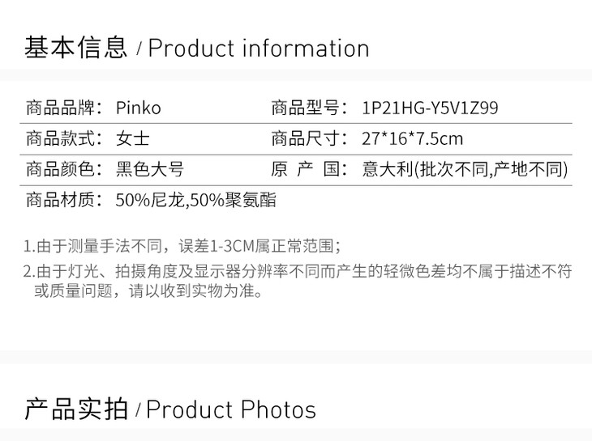Click model number 1P21HG-Y5V1Z99
Viewport: 592px width, 441px height.
coord(430,108)
